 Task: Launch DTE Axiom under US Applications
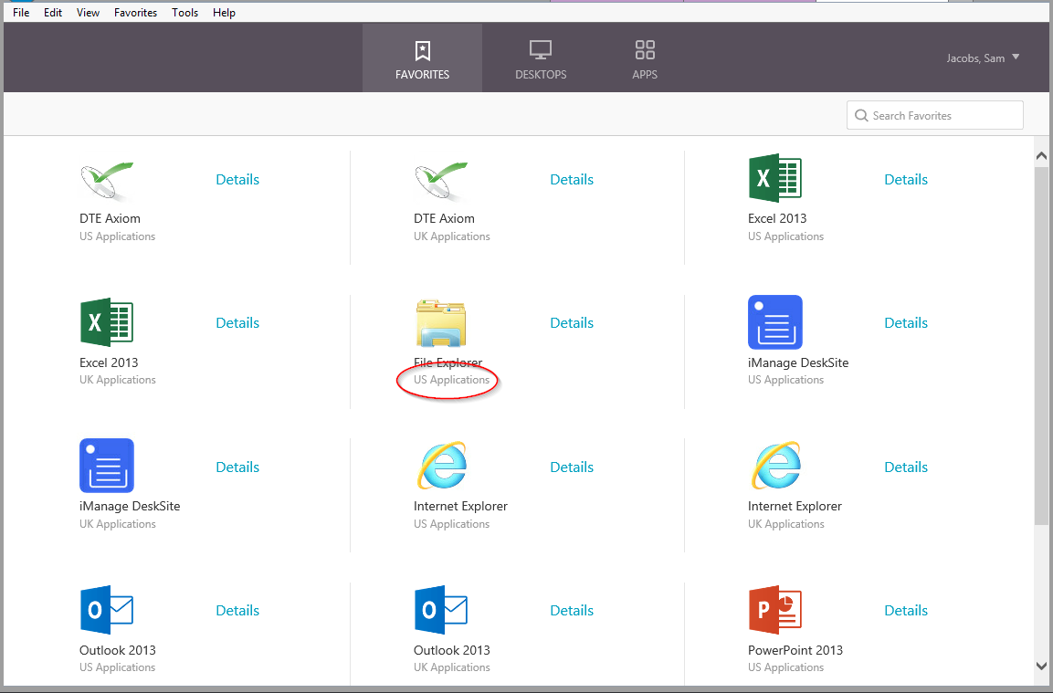pyautogui.click(x=107, y=182)
